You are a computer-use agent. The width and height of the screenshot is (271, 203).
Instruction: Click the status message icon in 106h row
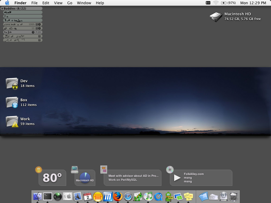(x=37, y=24)
